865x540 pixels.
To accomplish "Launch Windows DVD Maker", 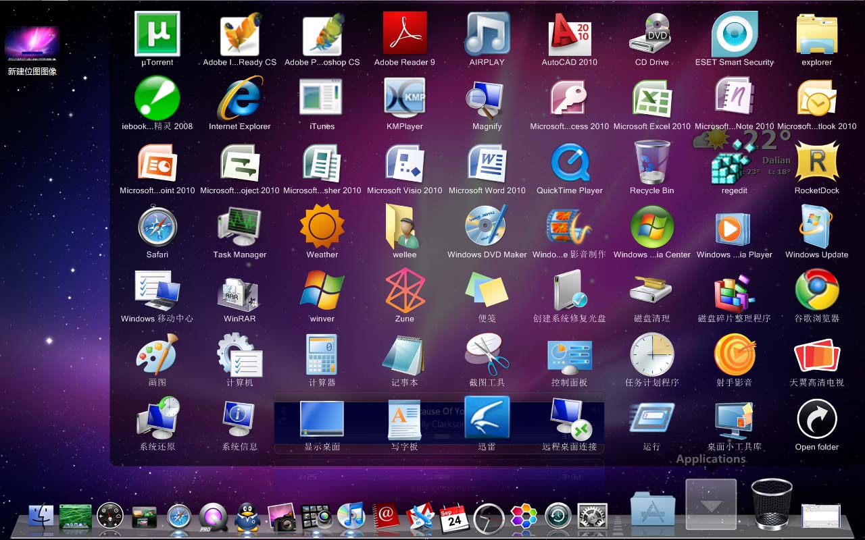I will tap(487, 225).
